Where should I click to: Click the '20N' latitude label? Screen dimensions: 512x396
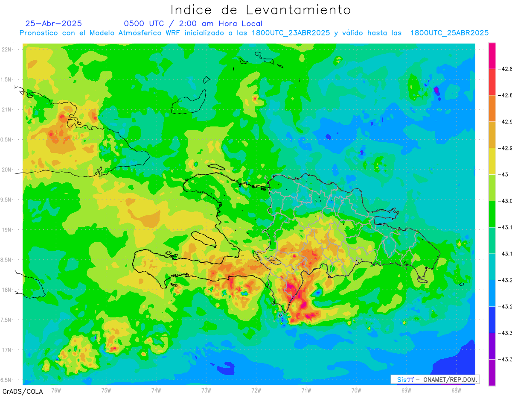pyautogui.click(x=7, y=170)
